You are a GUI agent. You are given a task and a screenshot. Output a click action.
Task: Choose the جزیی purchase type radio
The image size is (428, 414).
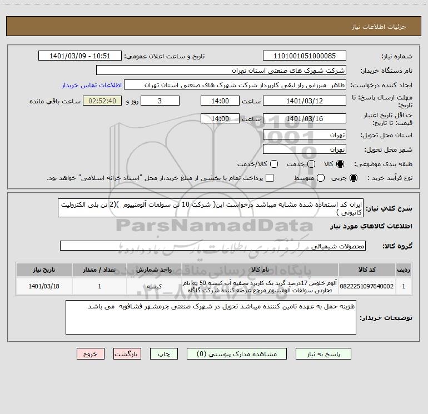coord(353,178)
